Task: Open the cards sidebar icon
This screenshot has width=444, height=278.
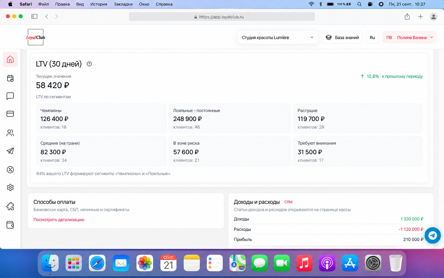Action: tap(10, 114)
